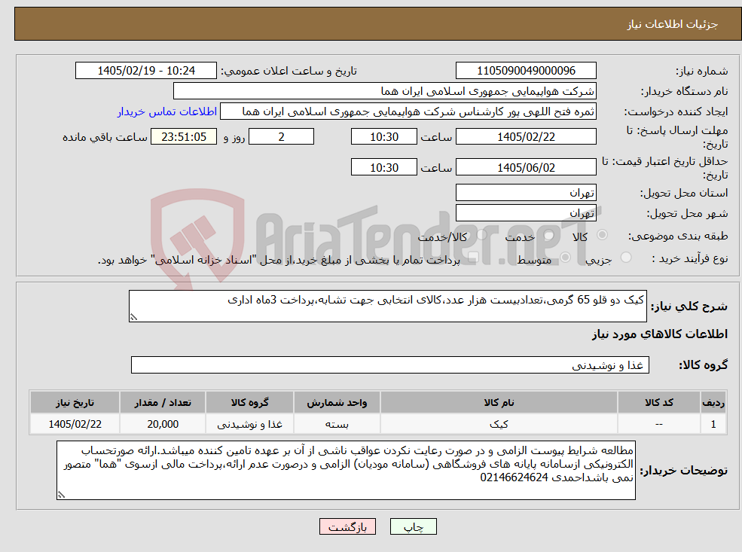742x552 pixels.
Task: Click the buyer organization name field
Action: click(x=385, y=91)
